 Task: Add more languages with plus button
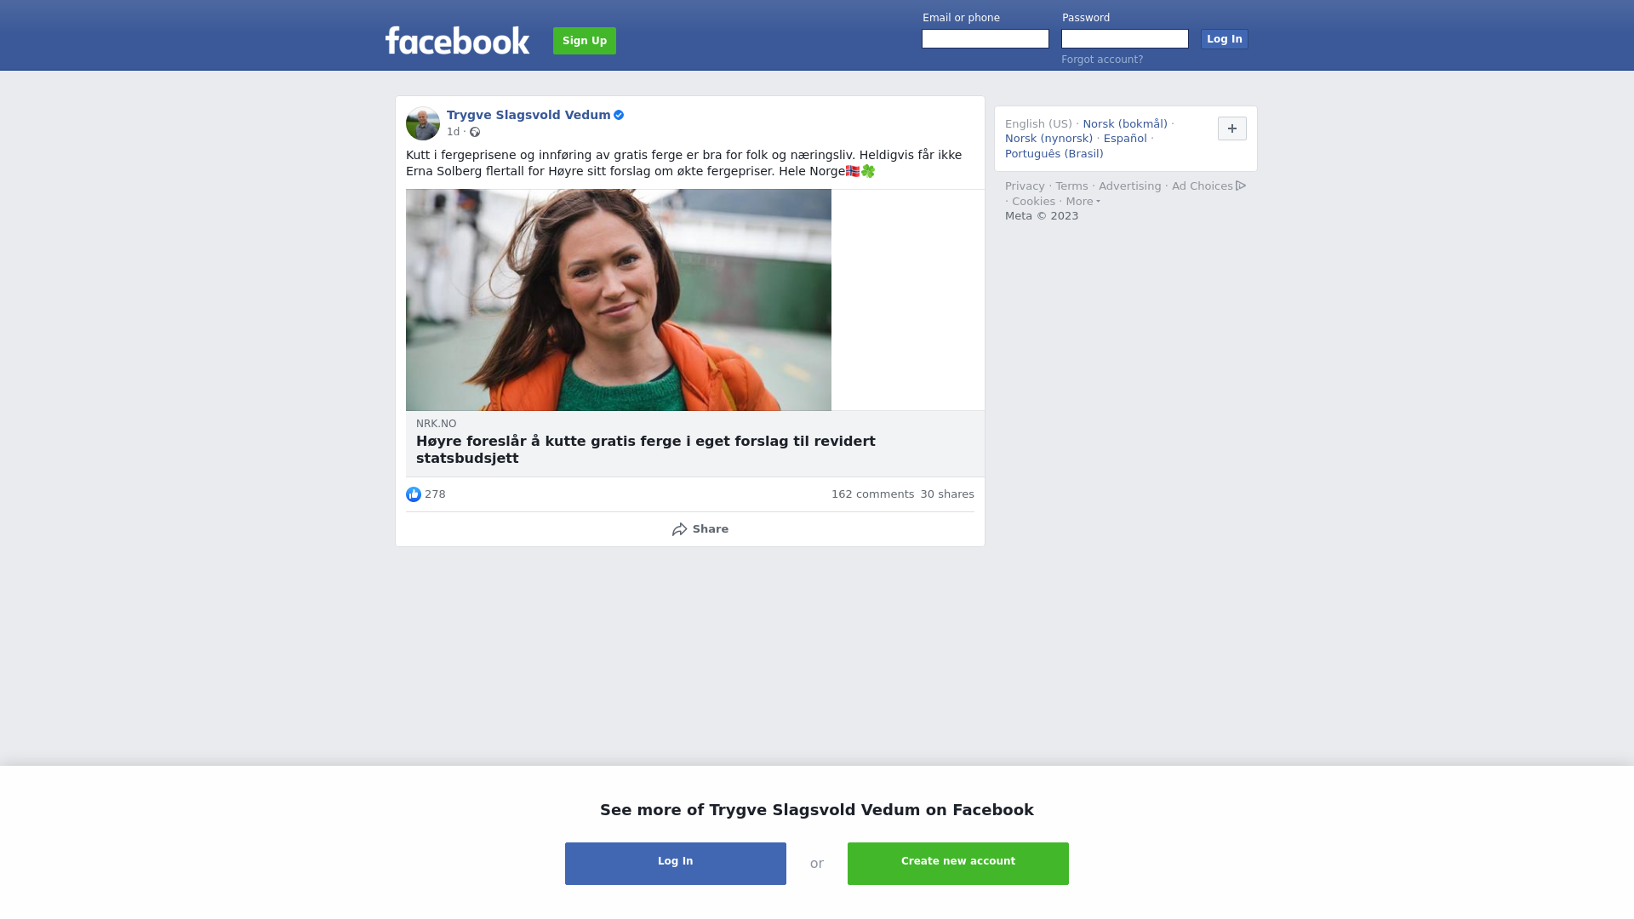[1232, 128]
